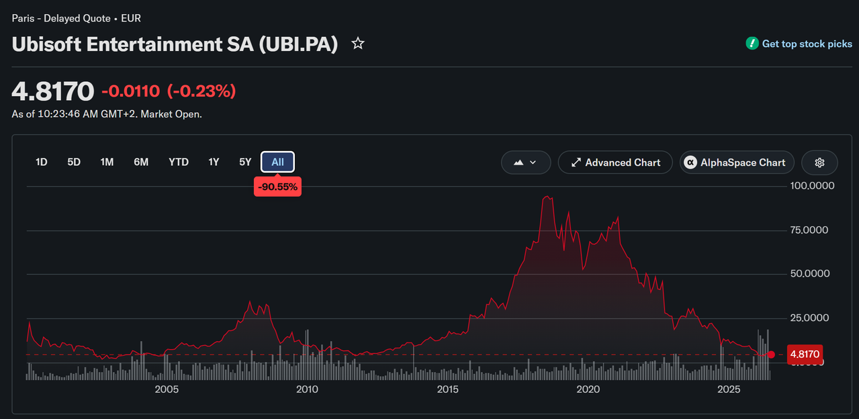Viewport: 859px width, 419px height.
Task: Switch chart to 6M range
Action: pyautogui.click(x=141, y=162)
